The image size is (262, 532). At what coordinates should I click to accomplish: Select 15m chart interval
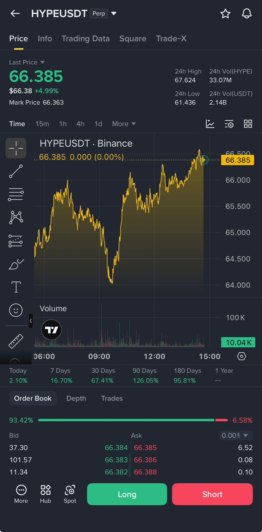42,124
